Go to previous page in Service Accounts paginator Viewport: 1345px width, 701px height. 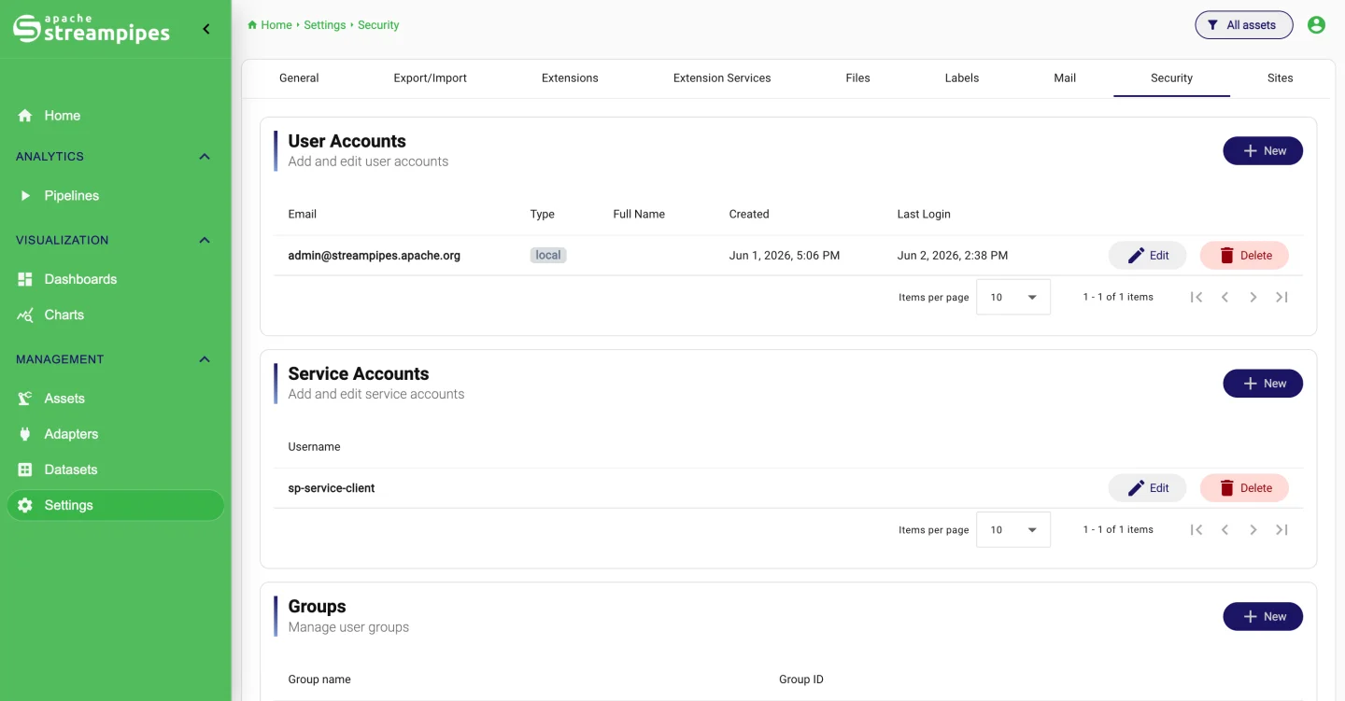click(x=1225, y=529)
